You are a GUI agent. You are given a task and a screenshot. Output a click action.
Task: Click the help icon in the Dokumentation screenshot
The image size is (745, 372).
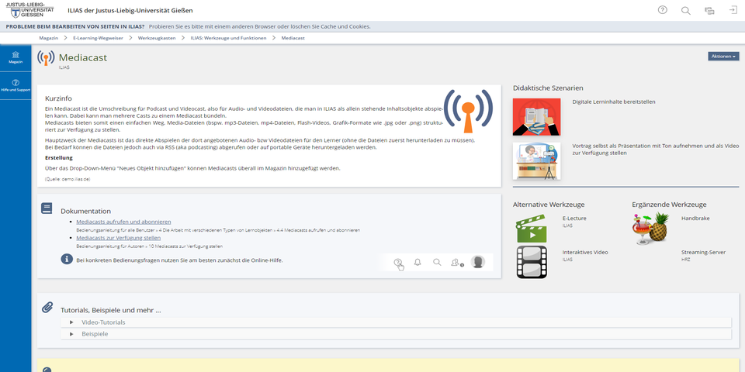397,263
